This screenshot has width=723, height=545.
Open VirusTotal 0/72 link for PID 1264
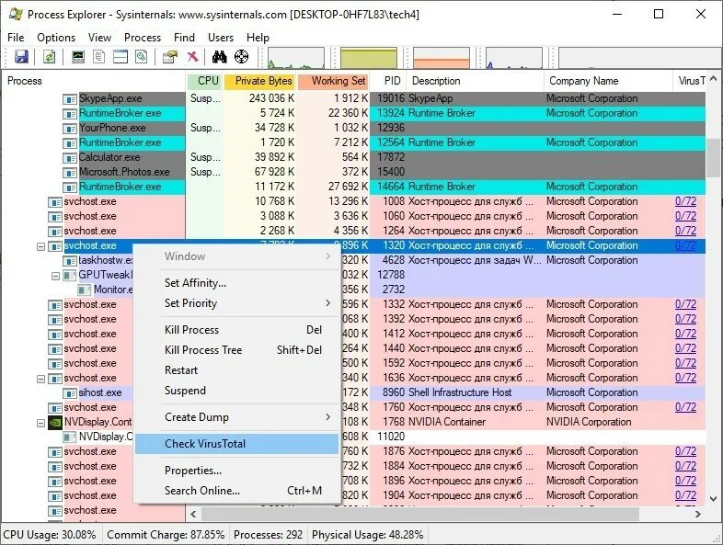[x=685, y=231]
